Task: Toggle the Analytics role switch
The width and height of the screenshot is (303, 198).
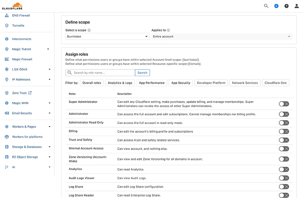Action: click(x=284, y=170)
